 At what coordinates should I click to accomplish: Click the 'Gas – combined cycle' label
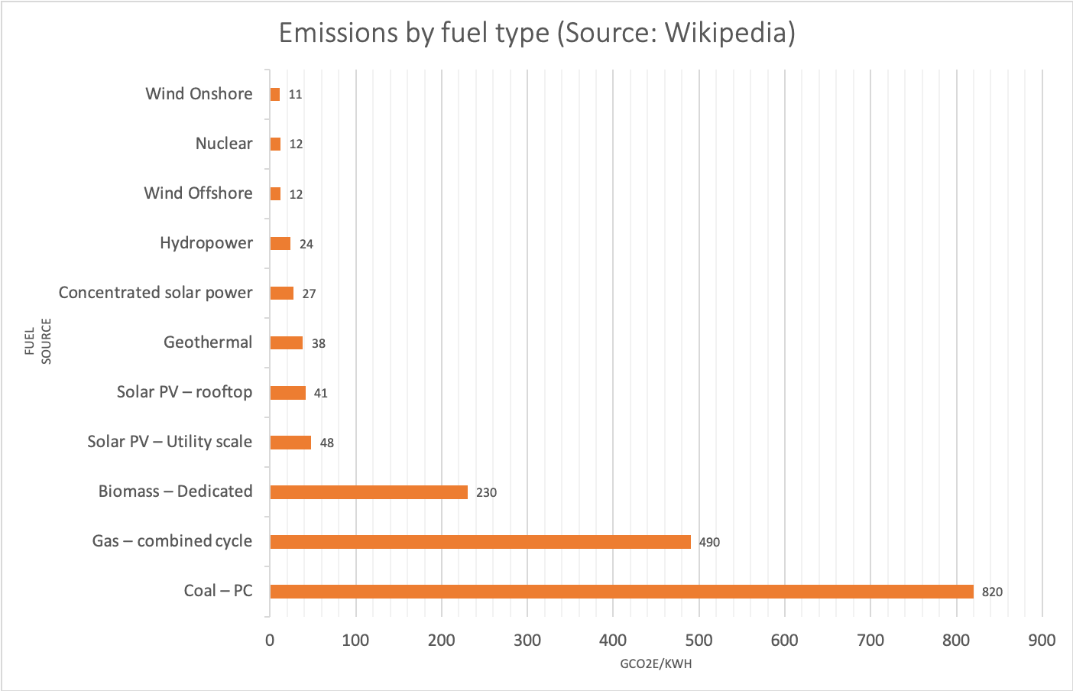pyautogui.click(x=172, y=541)
